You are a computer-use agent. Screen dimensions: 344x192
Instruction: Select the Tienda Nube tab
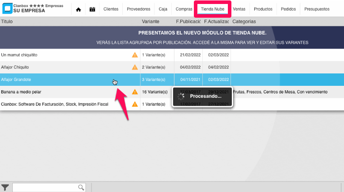coord(212,9)
